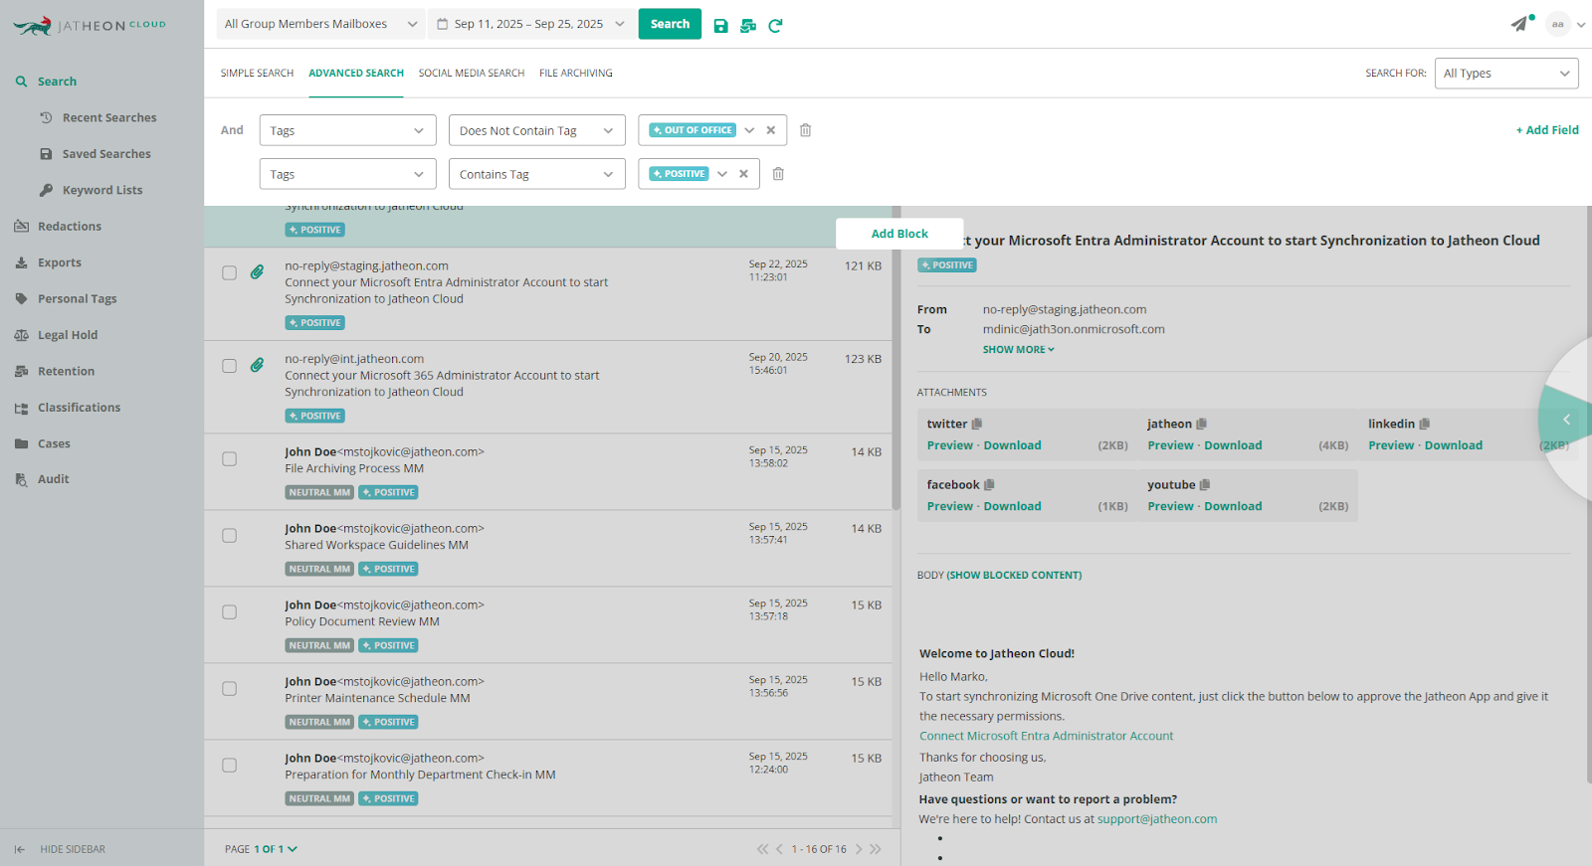
Task: Click the Personal Tags tag icon
Action: pyautogui.click(x=21, y=299)
